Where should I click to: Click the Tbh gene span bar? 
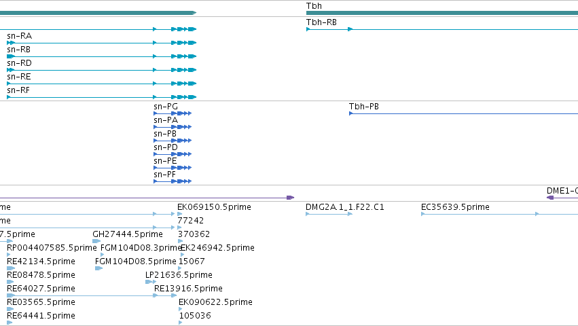[x=442, y=13]
